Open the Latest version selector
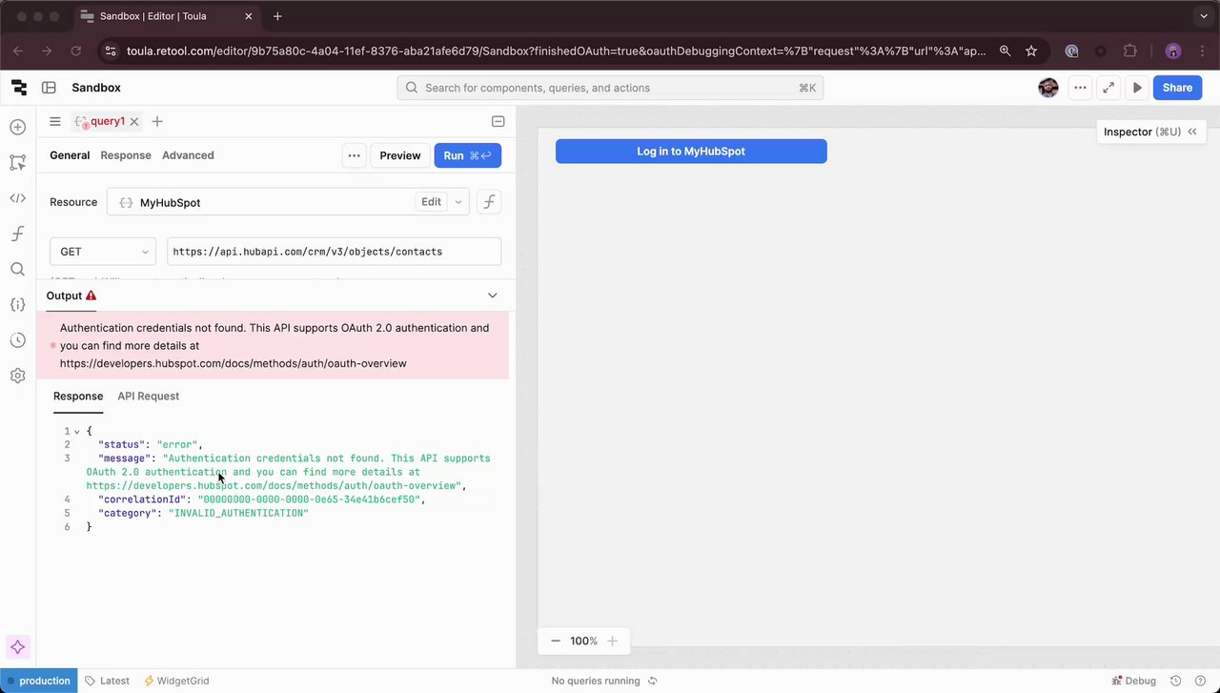This screenshot has height=693, width=1220. tap(107, 681)
